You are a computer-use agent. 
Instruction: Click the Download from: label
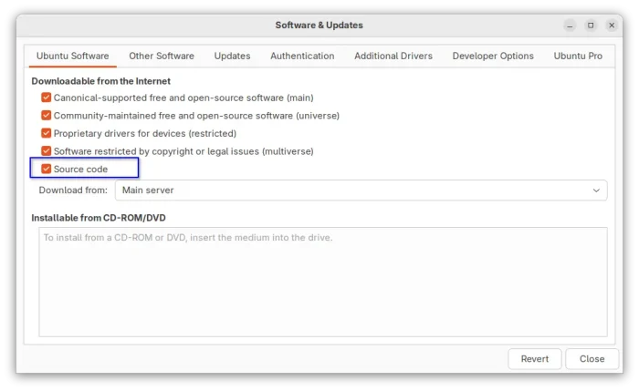(x=73, y=190)
